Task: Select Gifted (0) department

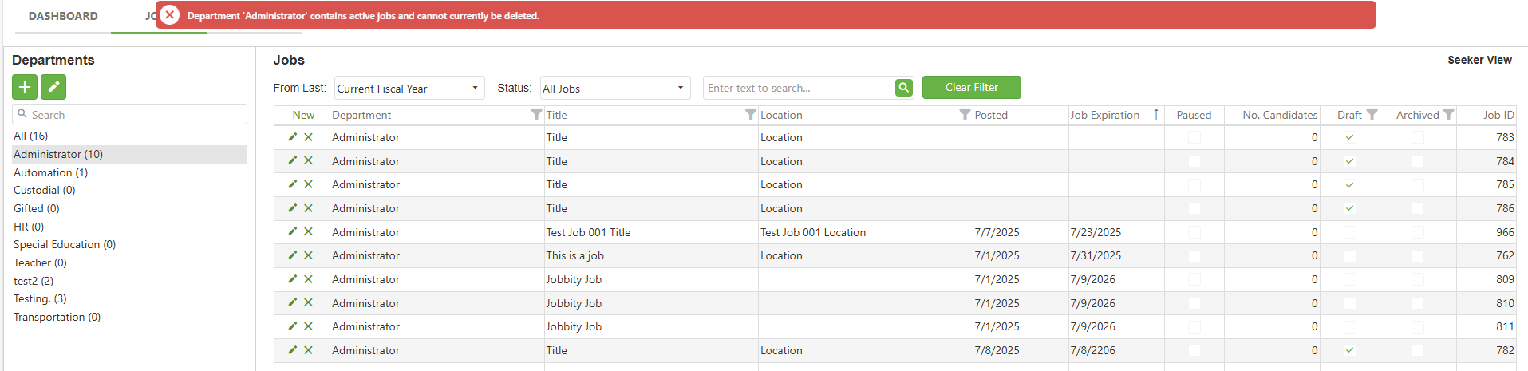Action: (37, 208)
